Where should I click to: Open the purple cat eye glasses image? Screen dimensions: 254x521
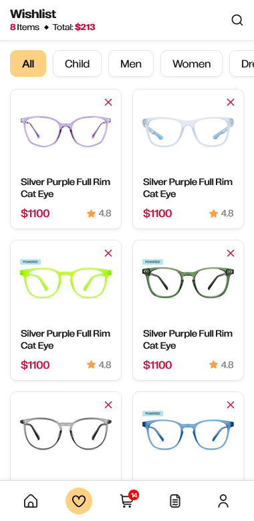tap(66, 131)
